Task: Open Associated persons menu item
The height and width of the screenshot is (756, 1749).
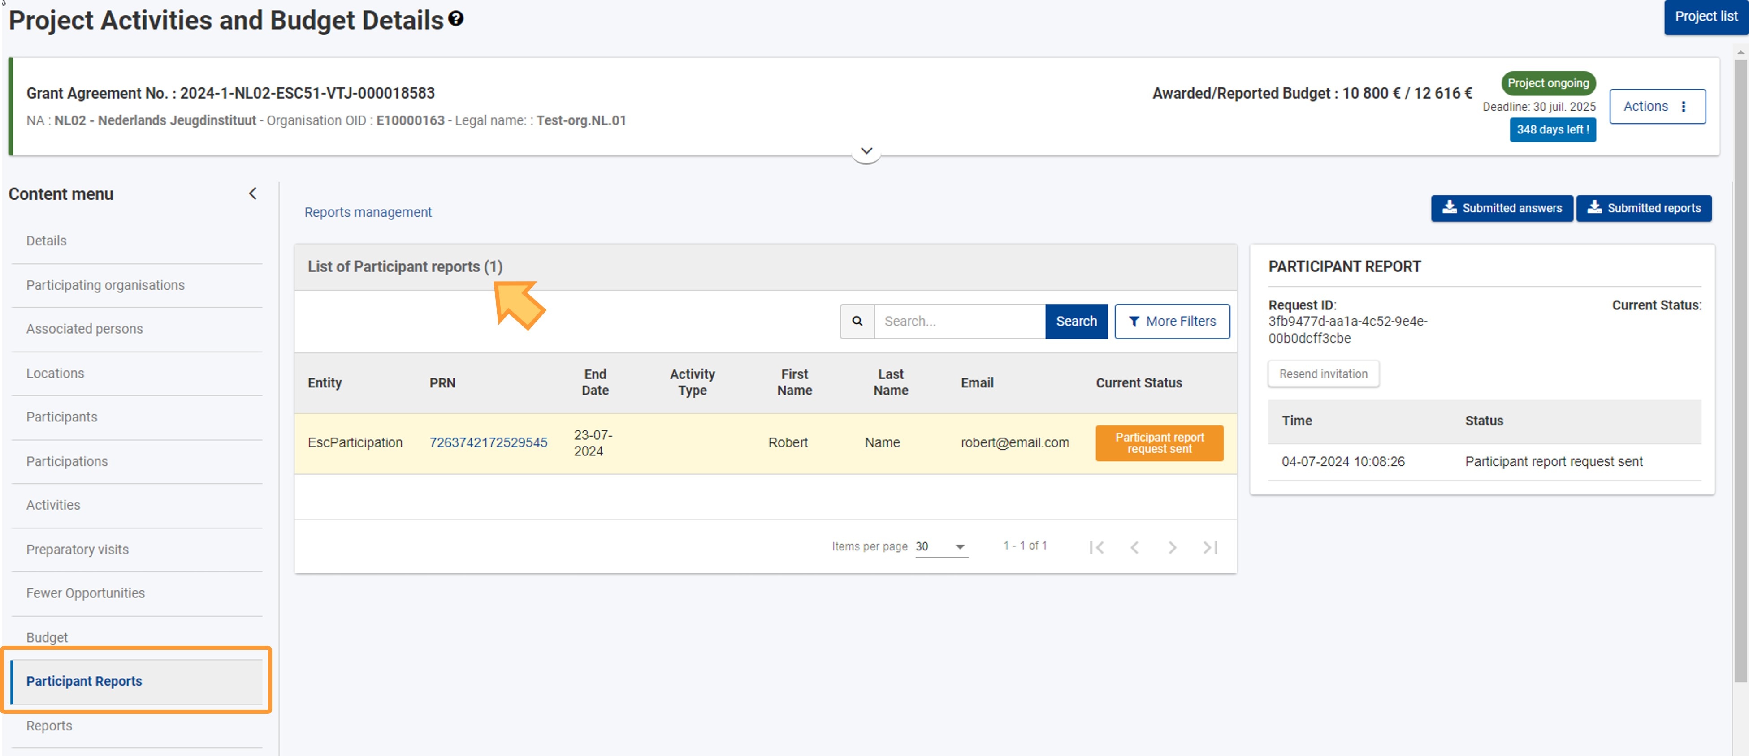Action: point(136,329)
